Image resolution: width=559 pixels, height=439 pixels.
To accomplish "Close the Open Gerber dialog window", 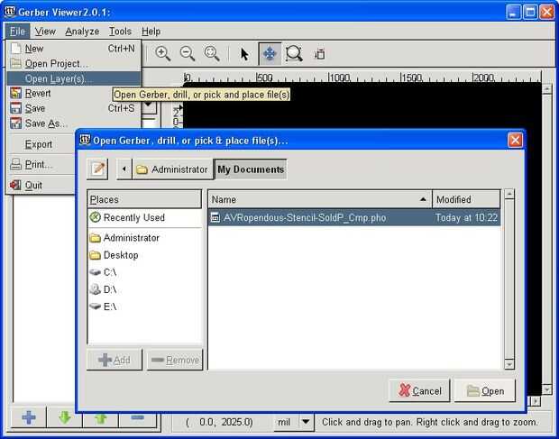I will coord(515,140).
